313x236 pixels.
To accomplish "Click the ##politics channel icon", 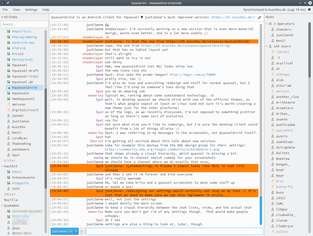I will point(9,31).
